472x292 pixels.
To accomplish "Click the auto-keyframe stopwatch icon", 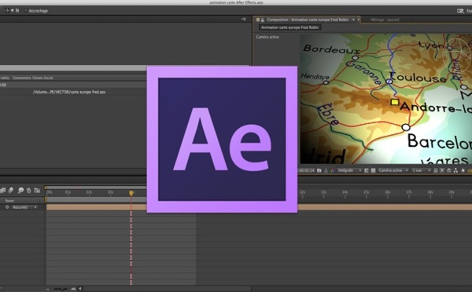I will [x=29, y=191].
